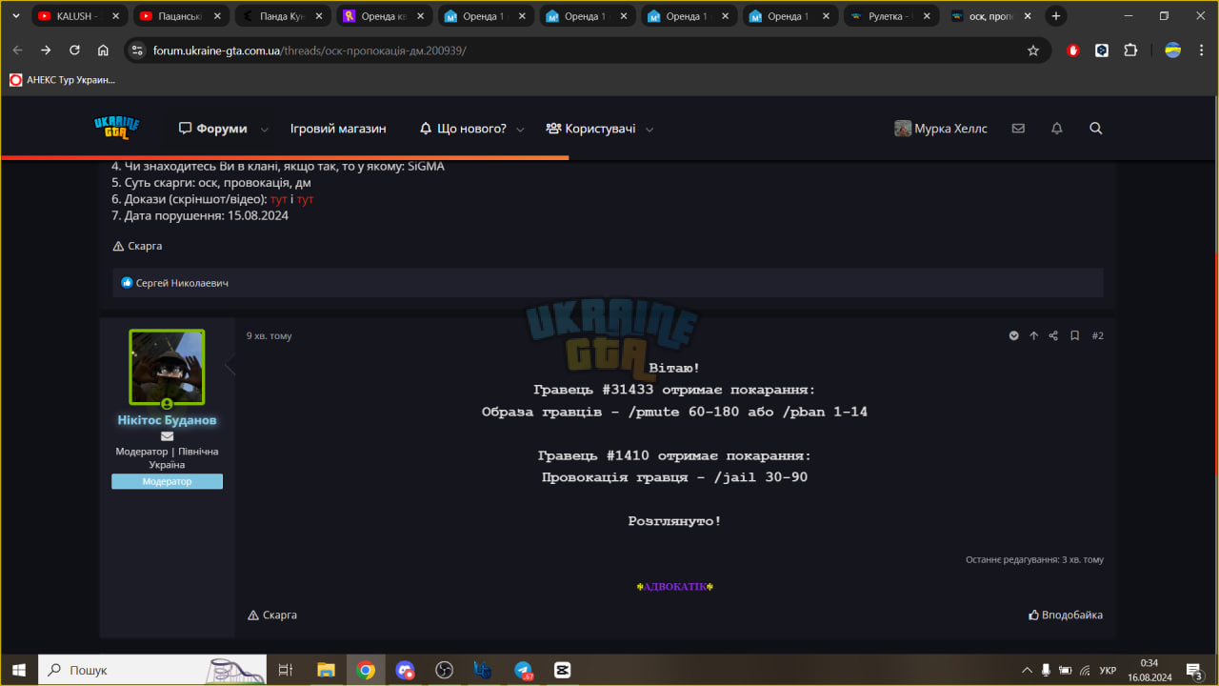The height and width of the screenshot is (686, 1219).
Task: Bookmark post #2 with bookmark icon
Action: pyautogui.click(x=1074, y=335)
